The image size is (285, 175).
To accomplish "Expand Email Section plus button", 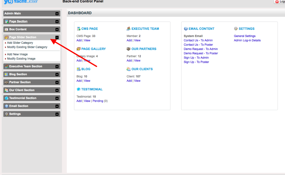I will (x=57, y=106).
